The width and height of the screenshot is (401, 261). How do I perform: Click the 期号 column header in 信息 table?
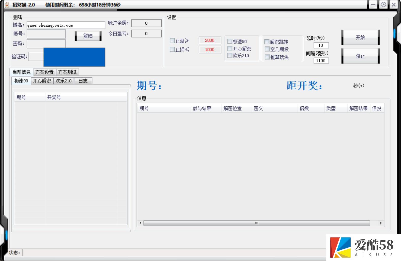(164, 108)
